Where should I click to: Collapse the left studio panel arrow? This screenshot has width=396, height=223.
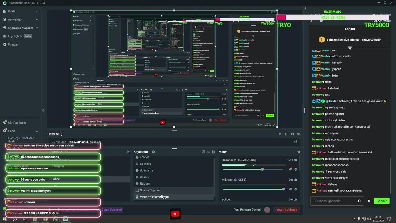(x=43, y=110)
